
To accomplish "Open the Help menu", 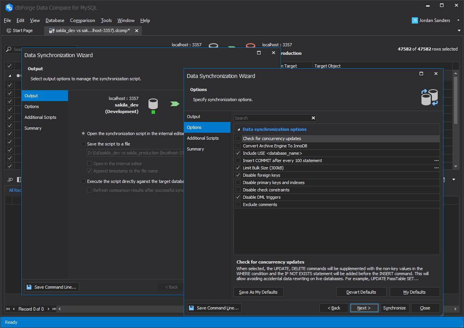I will point(145,20).
